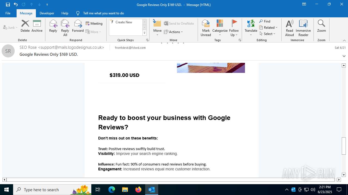Image resolution: width=348 pixels, height=195 pixels.
Task: Switch to the Message tab
Action: click(26, 13)
